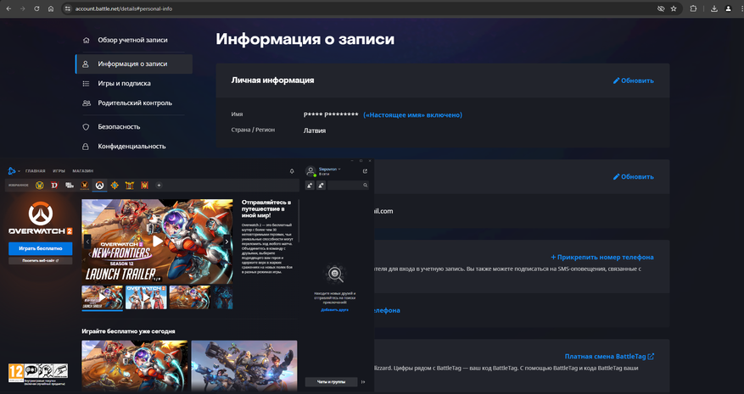The height and width of the screenshot is (394, 744).
Task: Click the friend requests icon
Action: (322, 186)
